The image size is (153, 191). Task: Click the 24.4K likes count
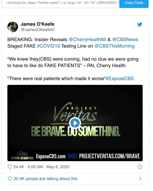(x=19, y=167)
